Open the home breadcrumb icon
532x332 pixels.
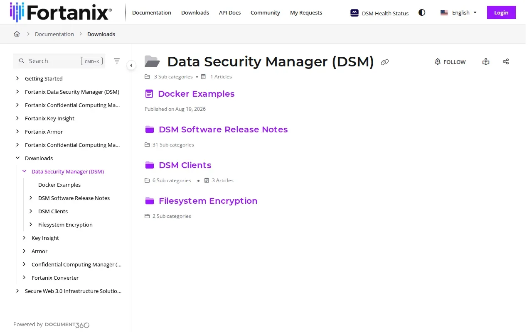pyautogui.click(x=17, y=34)
